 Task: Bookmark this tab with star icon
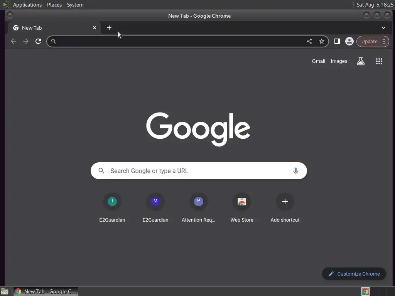pos(322,41)
